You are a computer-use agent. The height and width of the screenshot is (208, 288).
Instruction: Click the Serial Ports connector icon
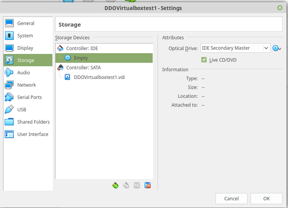pos(9,97)
